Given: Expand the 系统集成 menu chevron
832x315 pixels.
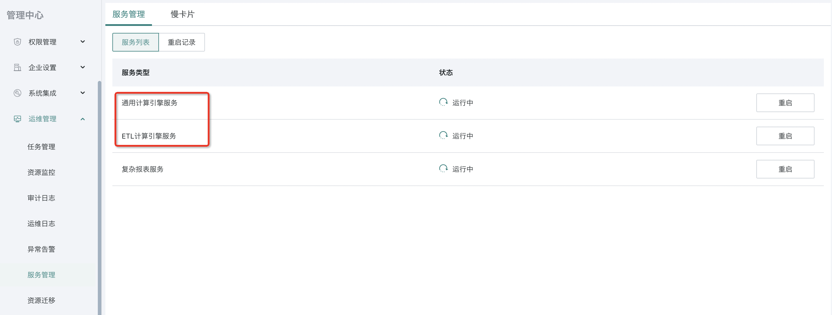Looking at the screenshot, I should (83, 93).
